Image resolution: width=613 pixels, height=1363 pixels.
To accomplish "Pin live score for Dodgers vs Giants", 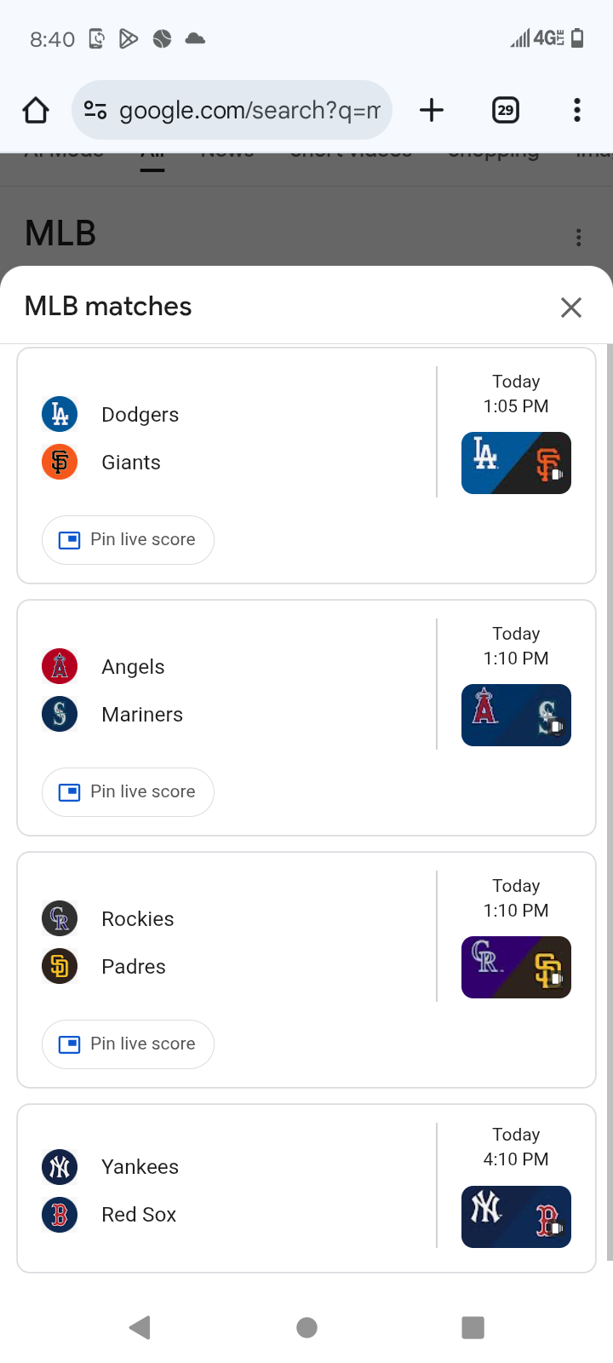I will (x=128, y=540).
